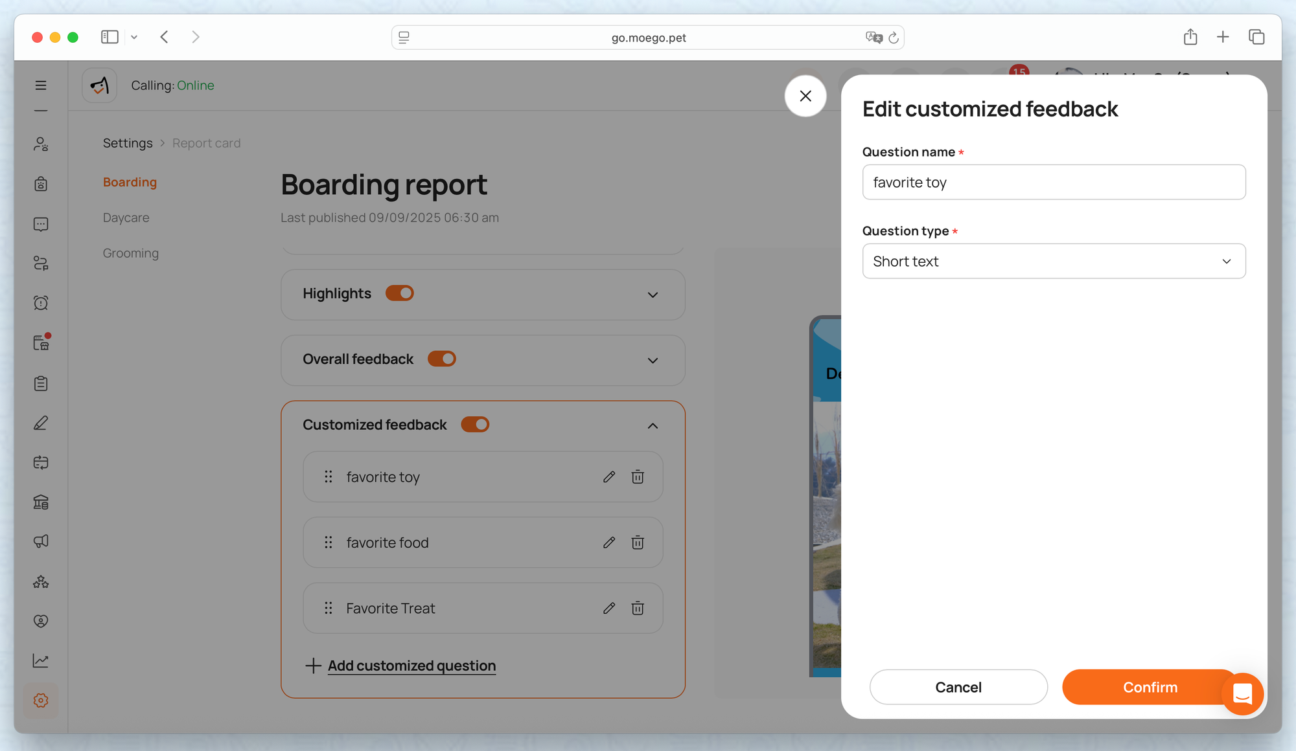Toggle the Highlights switch off

pyautogui.click(x=399, y=293)
